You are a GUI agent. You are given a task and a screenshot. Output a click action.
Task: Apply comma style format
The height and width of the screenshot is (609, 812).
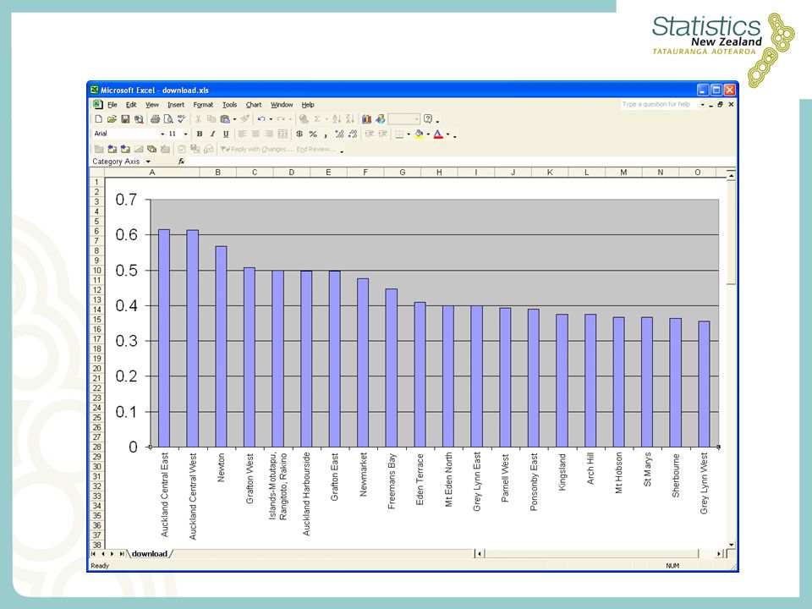[x=326, y=134]
